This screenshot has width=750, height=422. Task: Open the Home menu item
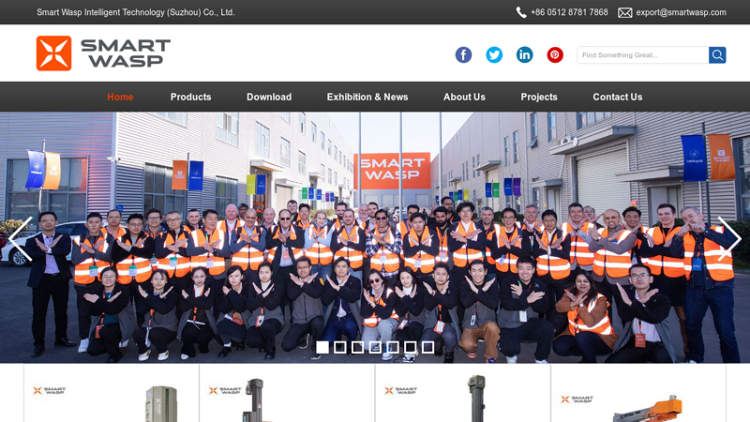(x=120, y=97)
